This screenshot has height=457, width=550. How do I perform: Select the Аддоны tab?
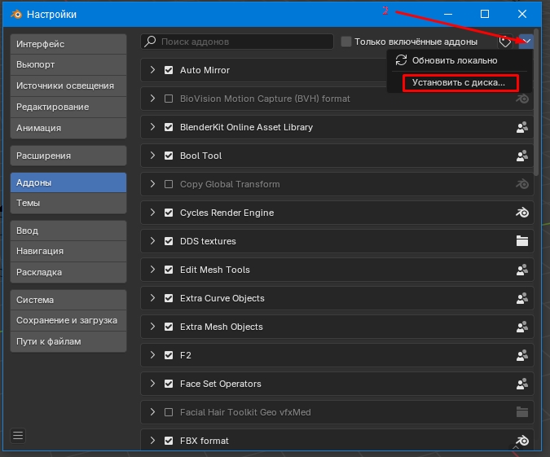point(68,182)
